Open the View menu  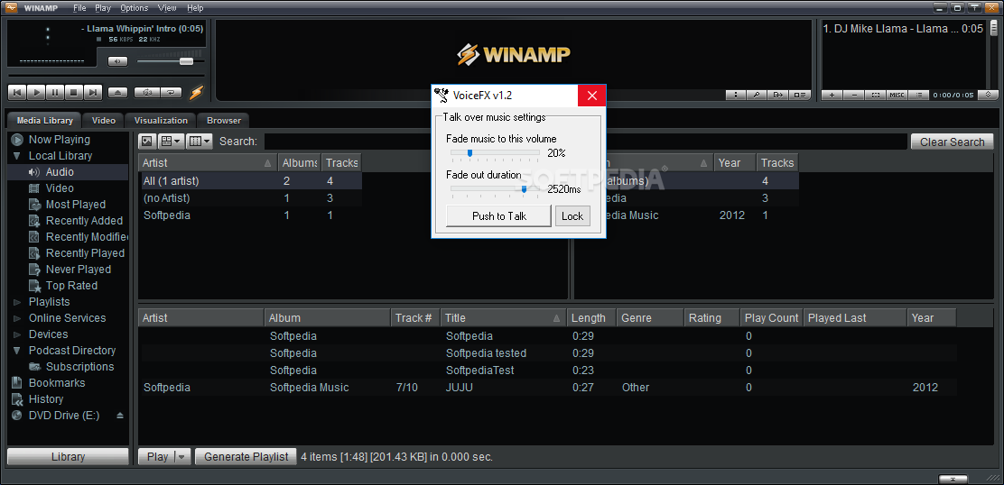pos(167,8)
